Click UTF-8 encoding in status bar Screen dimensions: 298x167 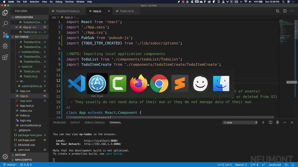(x=254, y=165)
